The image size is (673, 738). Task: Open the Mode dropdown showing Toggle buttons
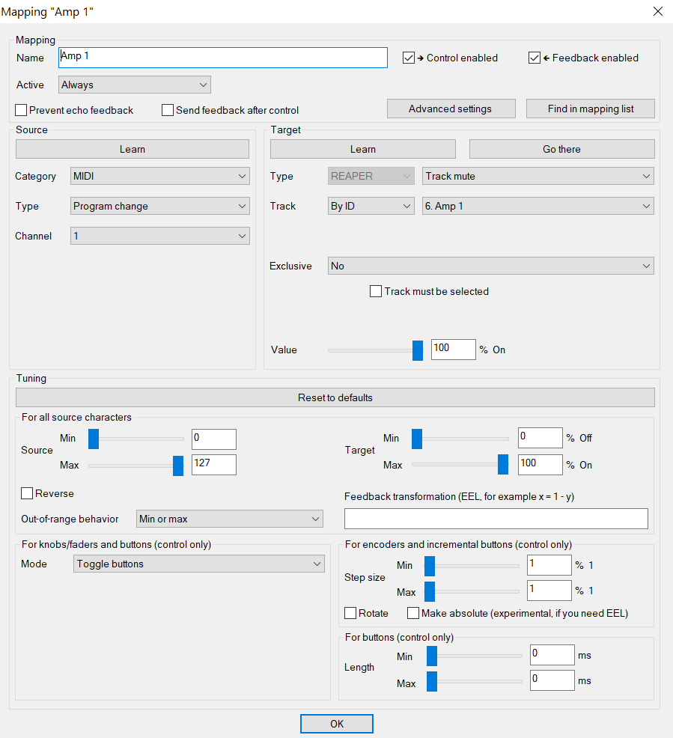tap(198, 563)
